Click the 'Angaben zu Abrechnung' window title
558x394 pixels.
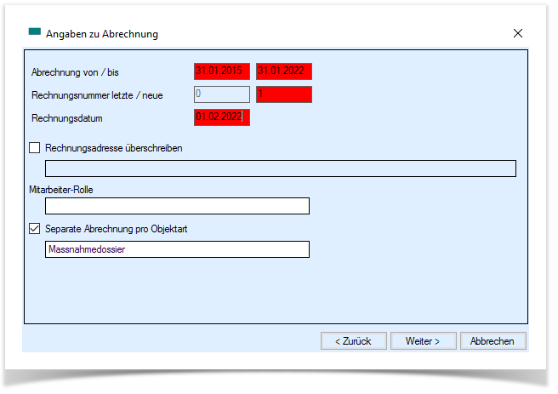pos(102,34)
